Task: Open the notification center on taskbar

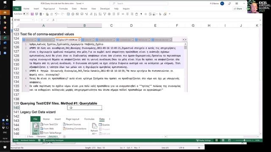Action: click(5, 147)
